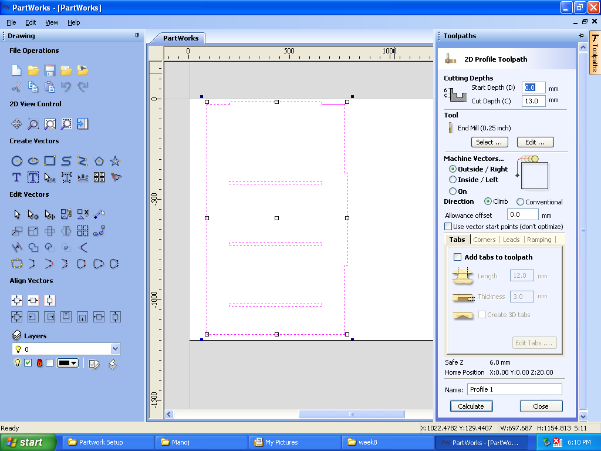Click the Windows start button
The height and width of the screenshot is (451, 601).
(28, 442)
